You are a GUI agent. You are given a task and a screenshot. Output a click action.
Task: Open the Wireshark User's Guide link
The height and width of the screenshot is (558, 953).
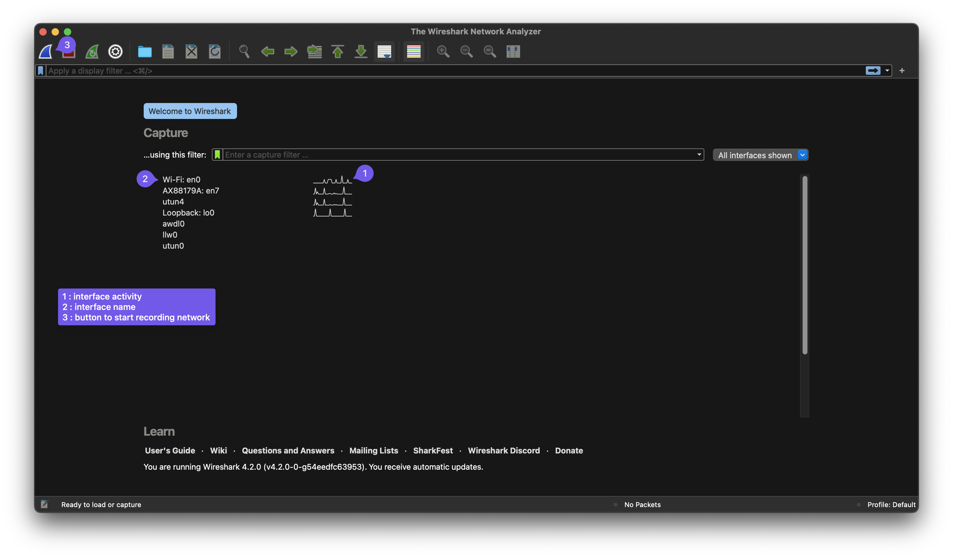click(170, 450)
